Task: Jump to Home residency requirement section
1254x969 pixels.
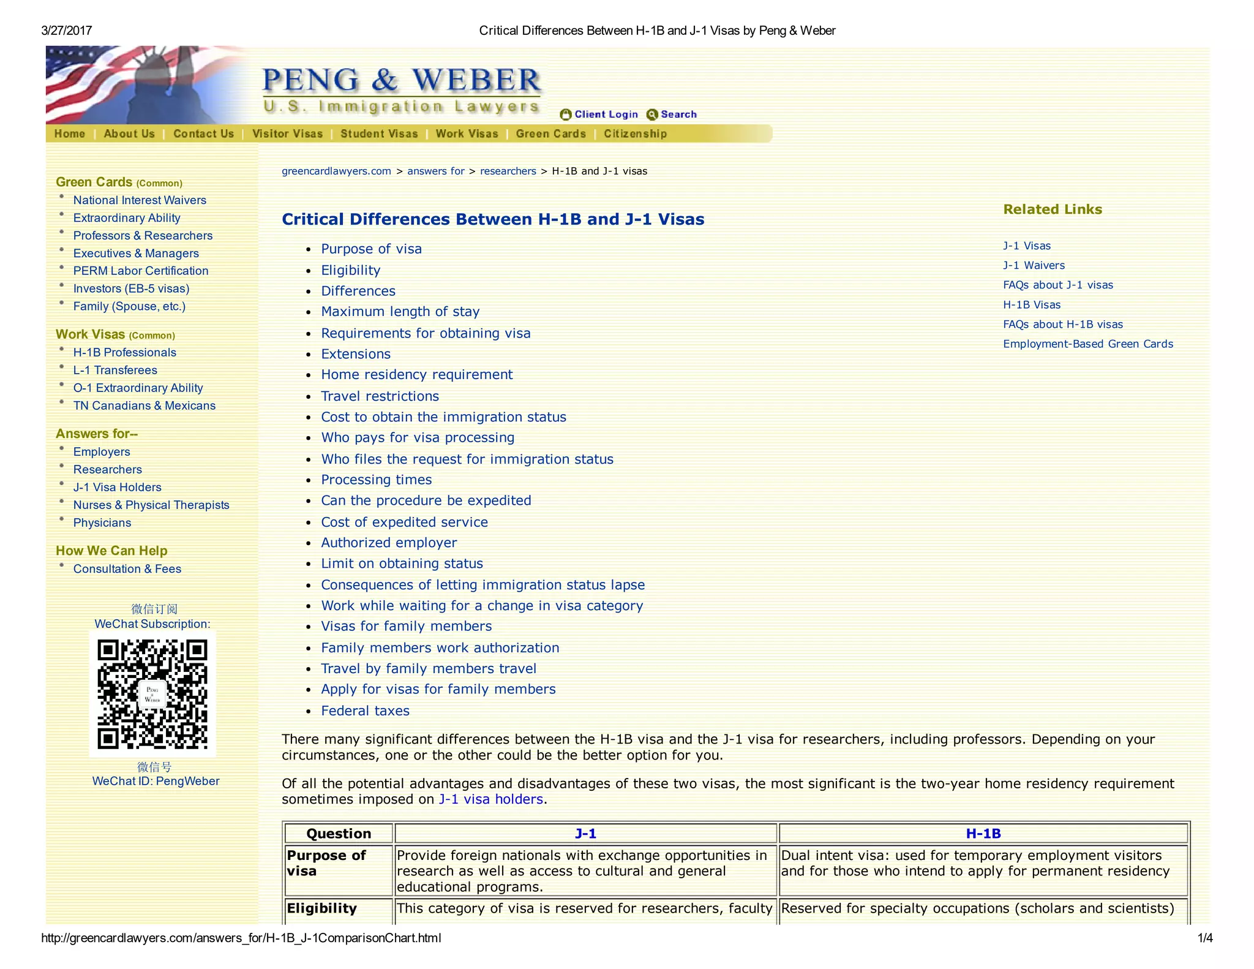Action: pos(416,374)
